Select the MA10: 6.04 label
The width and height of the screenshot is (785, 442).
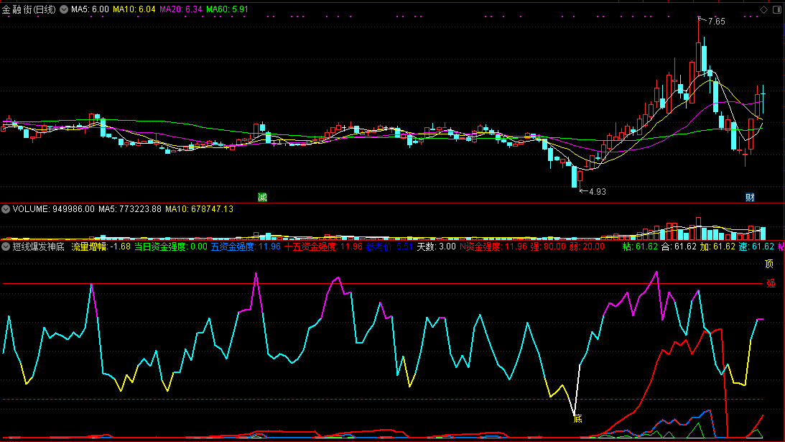point(134,9)
